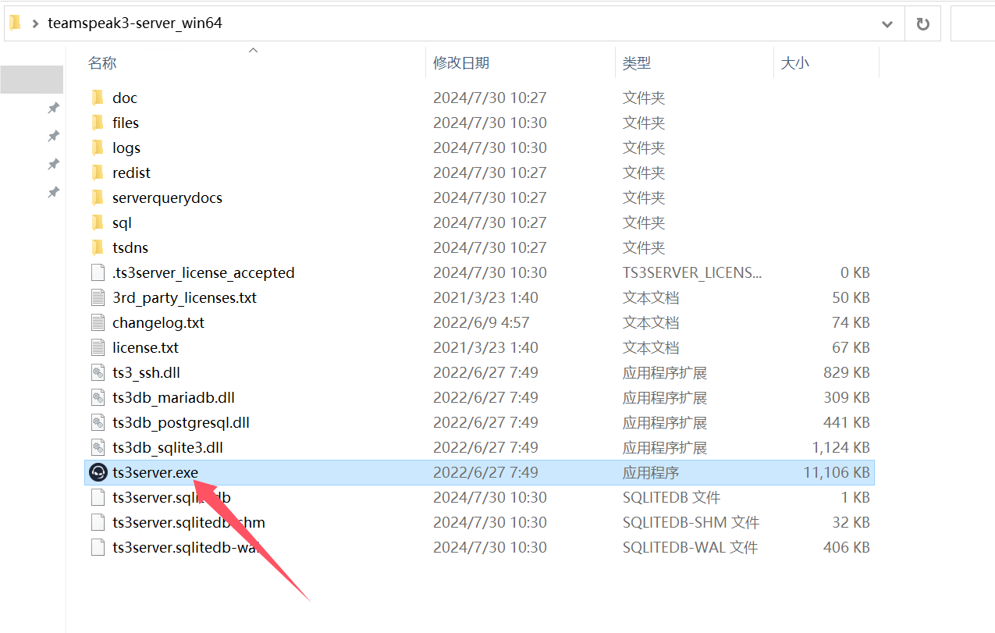This screenshot has width=995, height=633.
Task: Click the 3rd_party_licenses.txt document icon
Action: click(x=98, y=297)
